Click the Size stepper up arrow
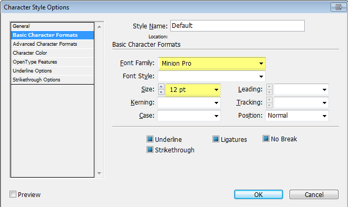 [161, 87]
